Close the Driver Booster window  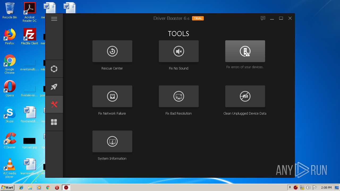[x=290, y=18]
